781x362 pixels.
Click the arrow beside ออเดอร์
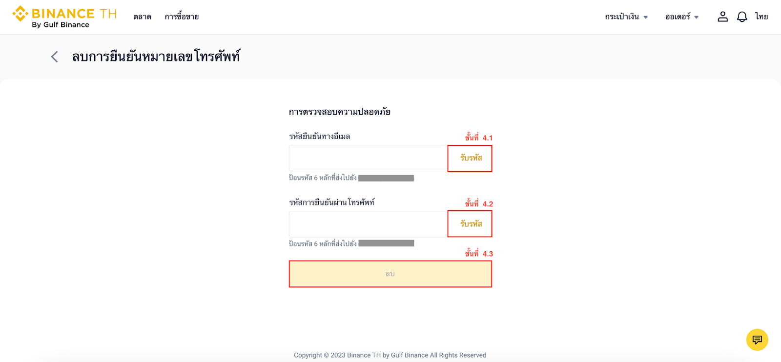[697, 17]
